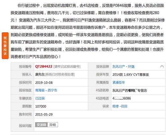Image resolution: width=166 pixels, height=135 pixels.
Task: Open the 东风日产 brand link
Action: pyautogui.click(x=119, y=67)
